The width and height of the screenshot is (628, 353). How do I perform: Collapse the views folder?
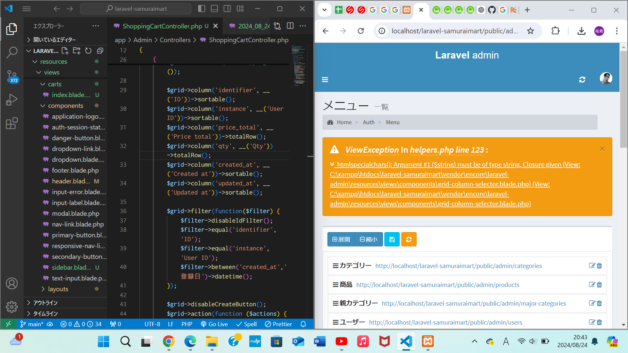[52, 72]
